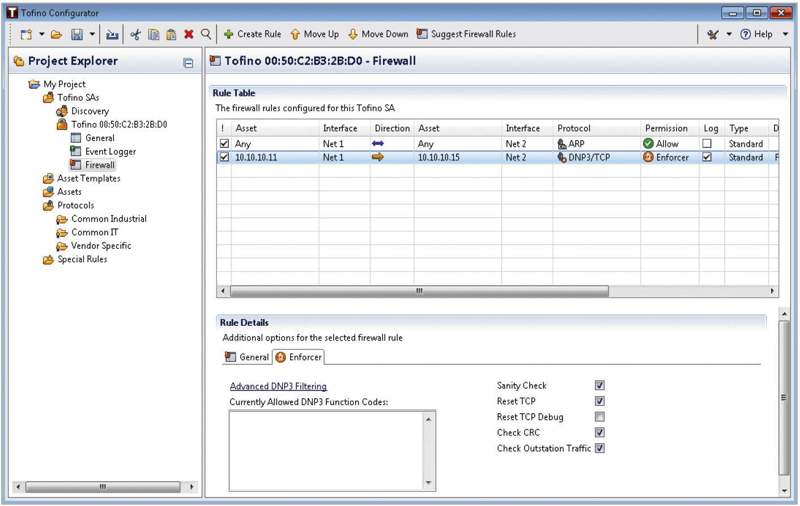Open the dropdown arrow beside Save icon
Screen dimensions: 800x506
click(92, 35)
